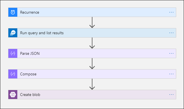This screenshot has width=184, height=109.
Task: Open the Compose step ellipsis menu
Action: [171, 74]
